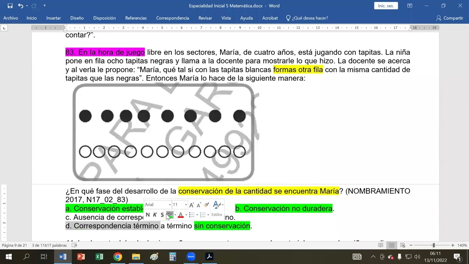Open Task View on the taskbar
Viewport: 469px width, 264px height.
(x=44, y=257)
